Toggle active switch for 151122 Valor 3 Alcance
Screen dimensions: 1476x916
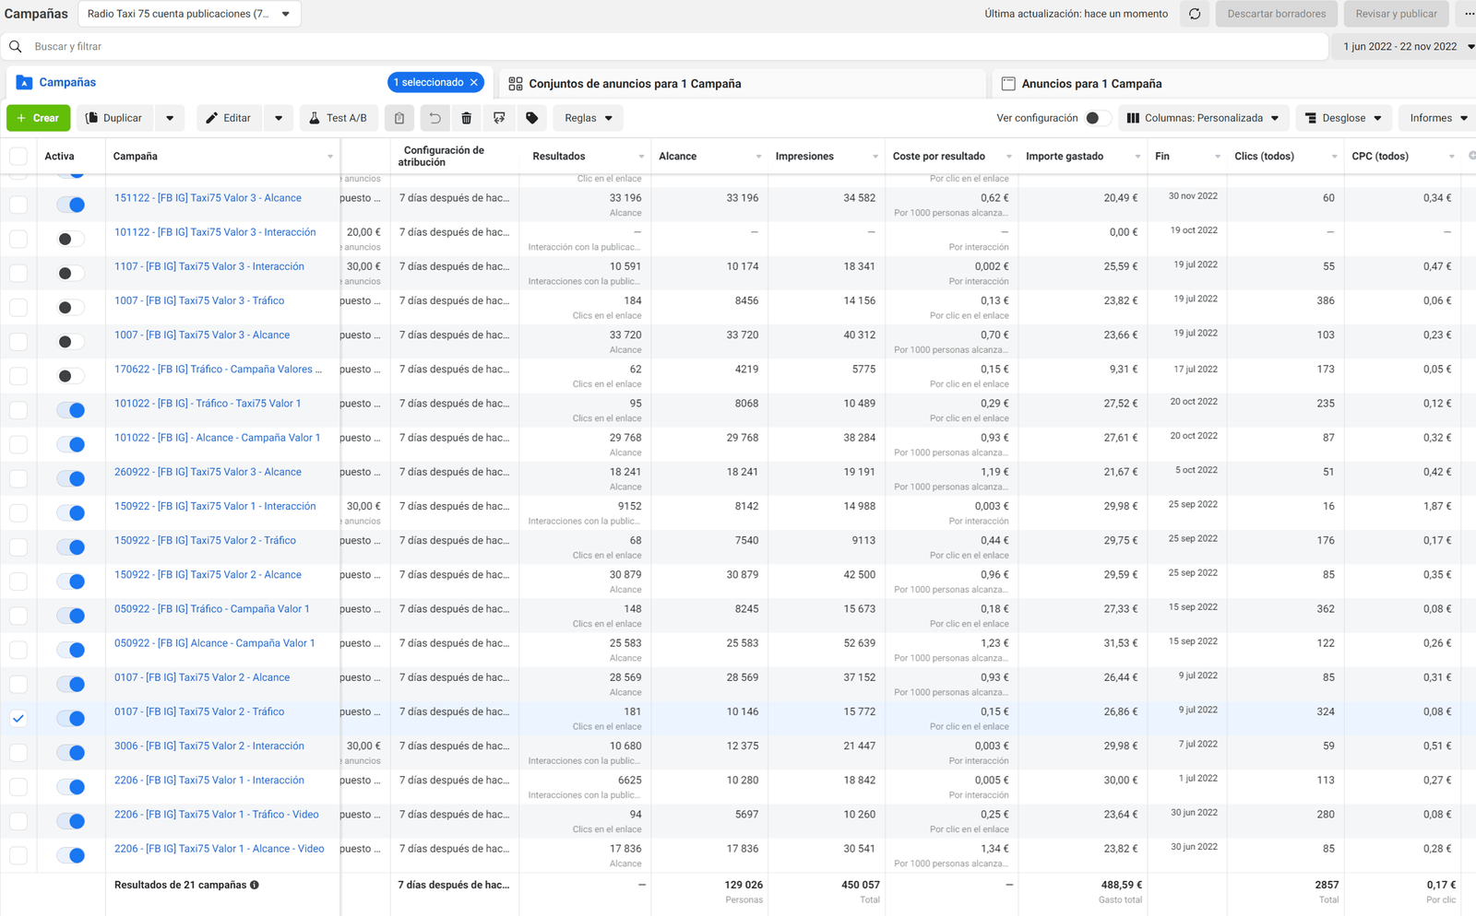point(71,205)
